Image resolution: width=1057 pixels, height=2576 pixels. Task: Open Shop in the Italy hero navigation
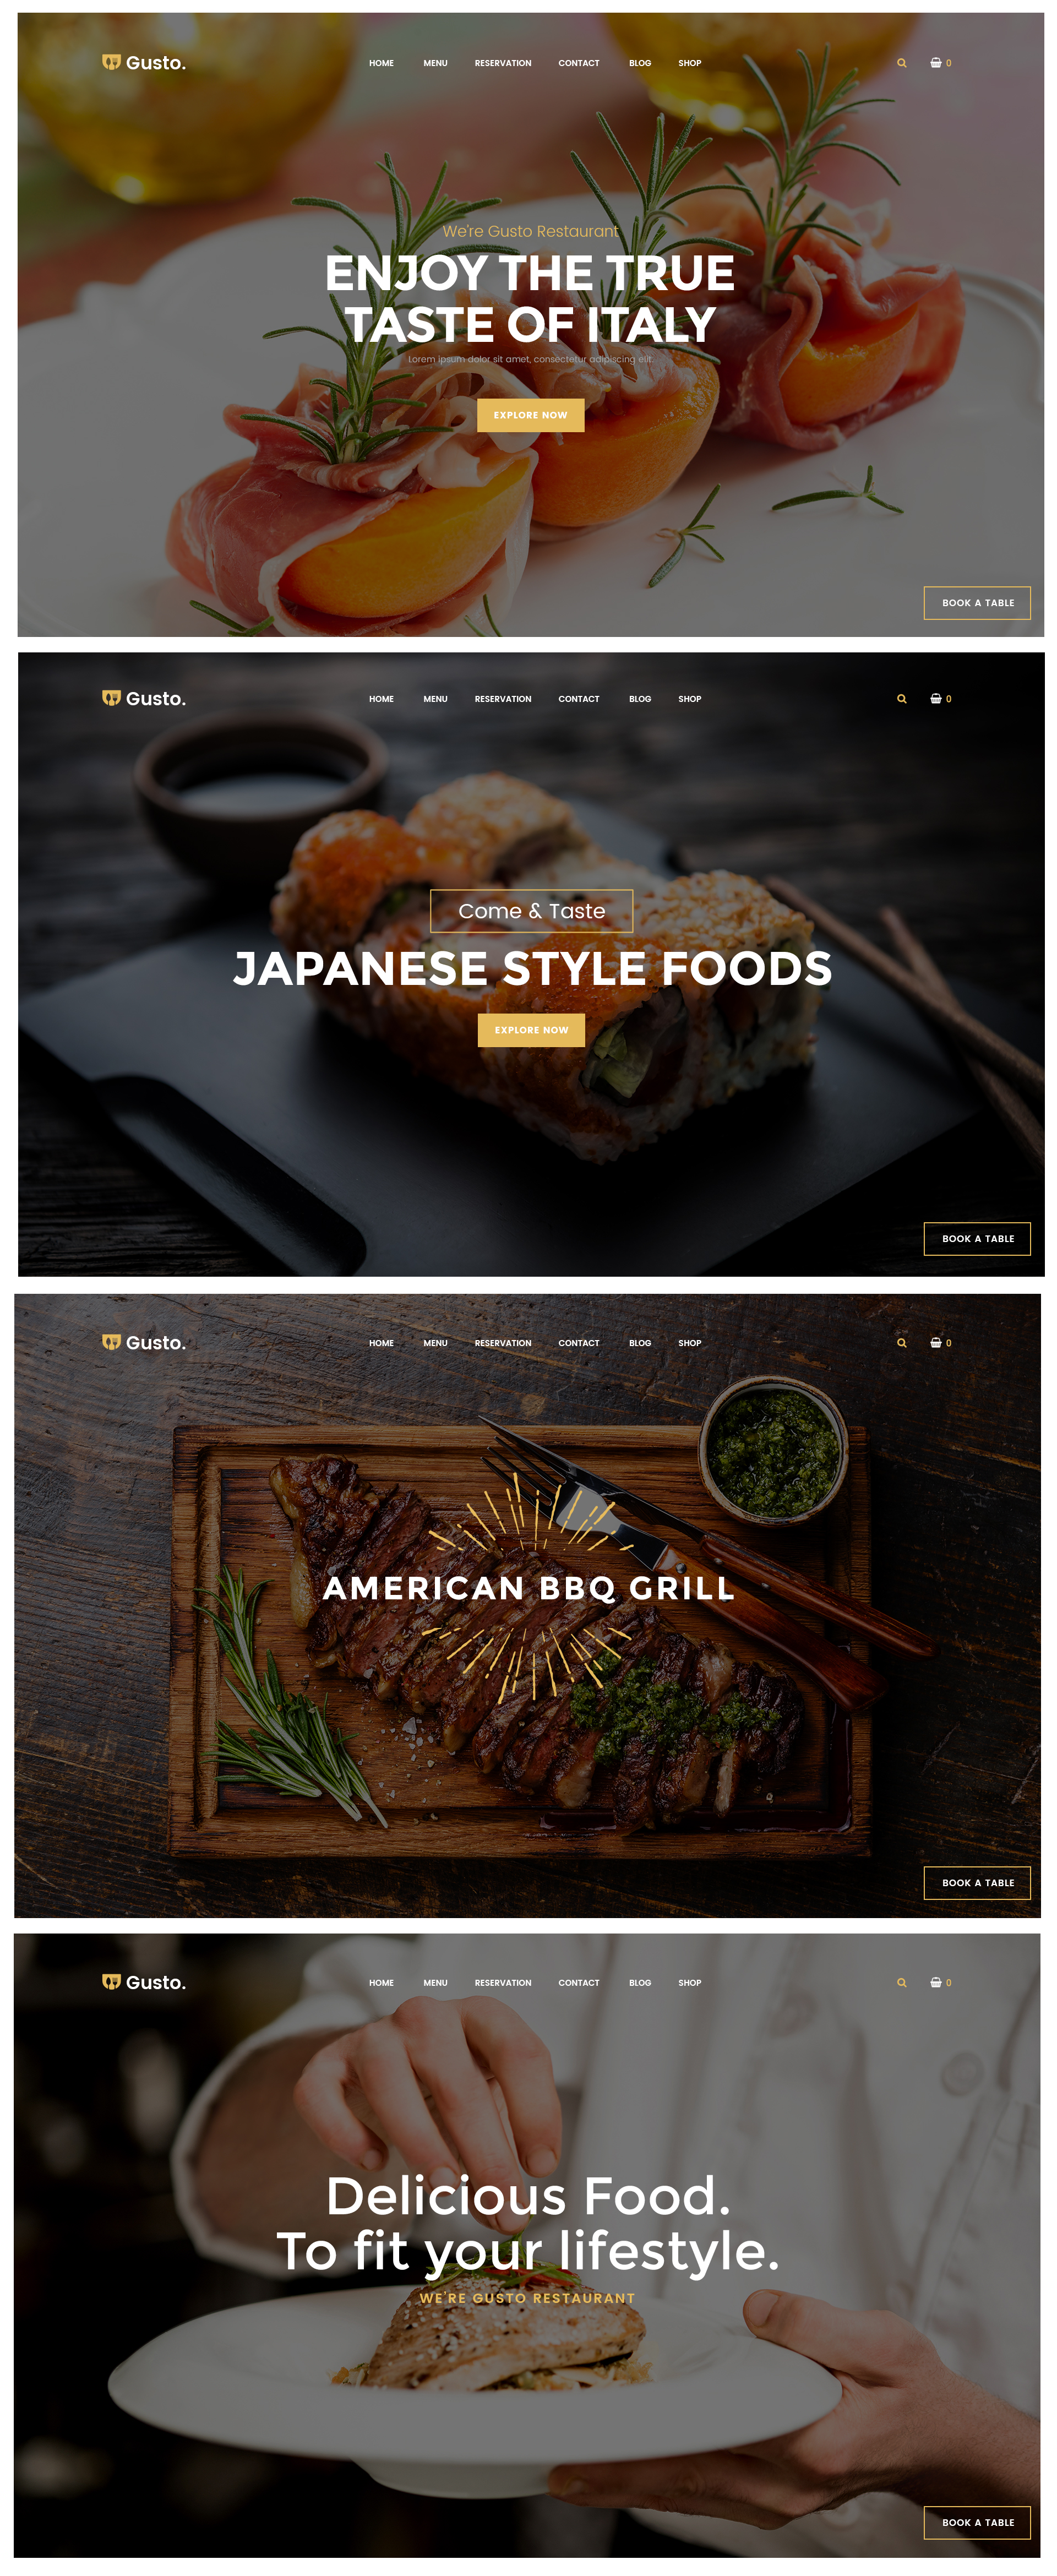pos(690,63)
